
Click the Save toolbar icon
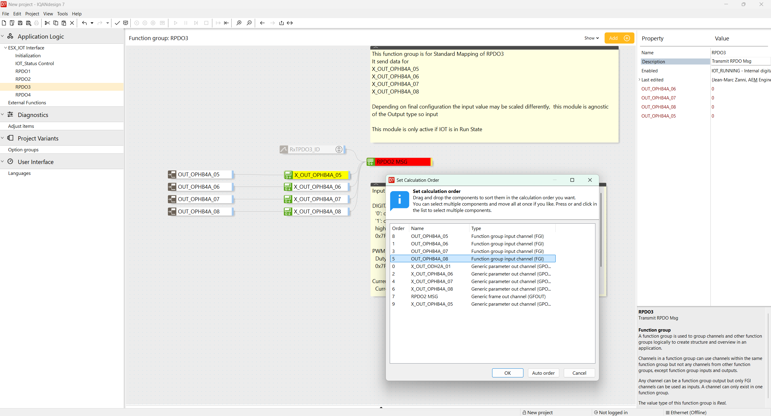click(x=20, y=23)
